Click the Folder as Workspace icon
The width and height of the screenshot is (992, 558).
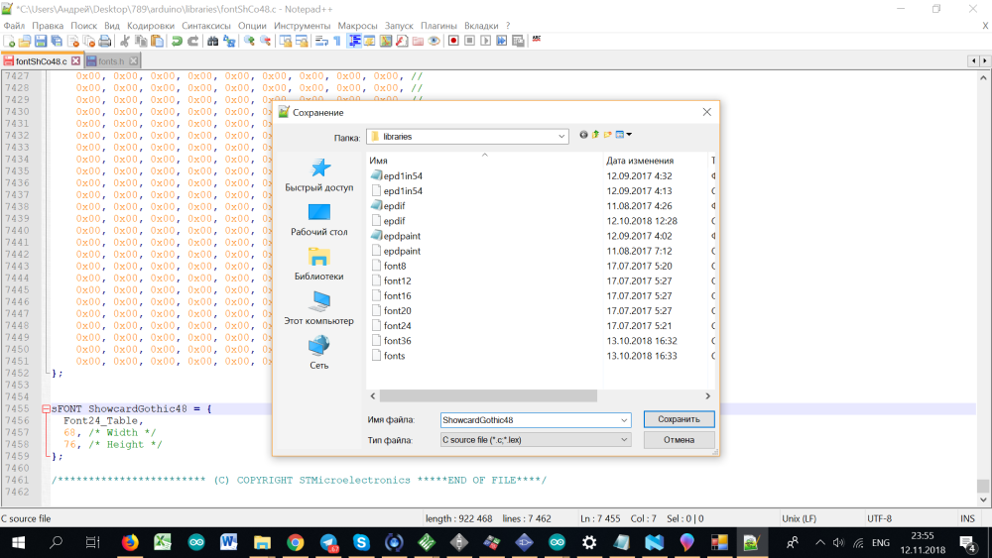(x=418, y=41)
